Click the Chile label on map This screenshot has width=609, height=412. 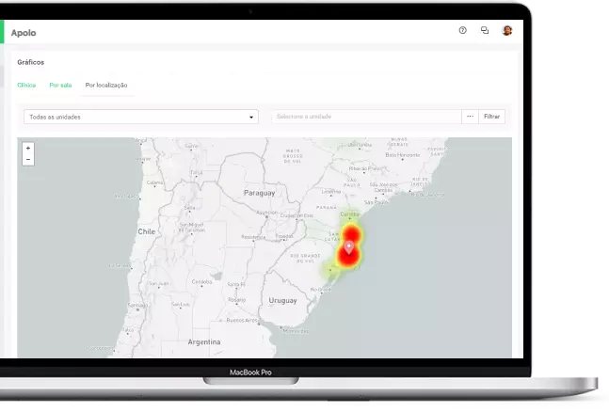coord(147,231)
